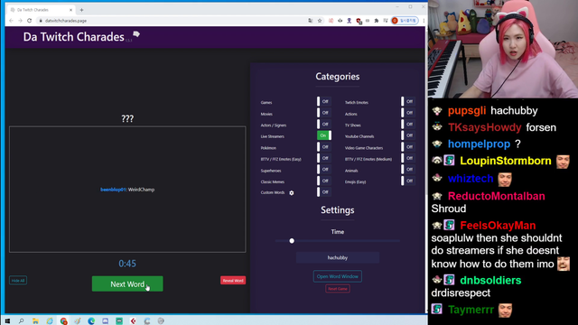Click pupsgli username in stream chat

(467, 111)
